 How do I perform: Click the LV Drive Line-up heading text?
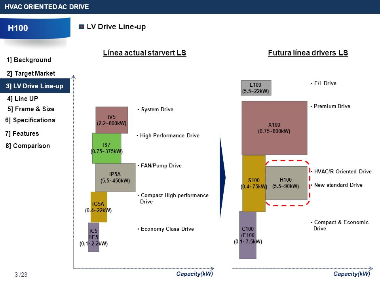pos(116,27)
